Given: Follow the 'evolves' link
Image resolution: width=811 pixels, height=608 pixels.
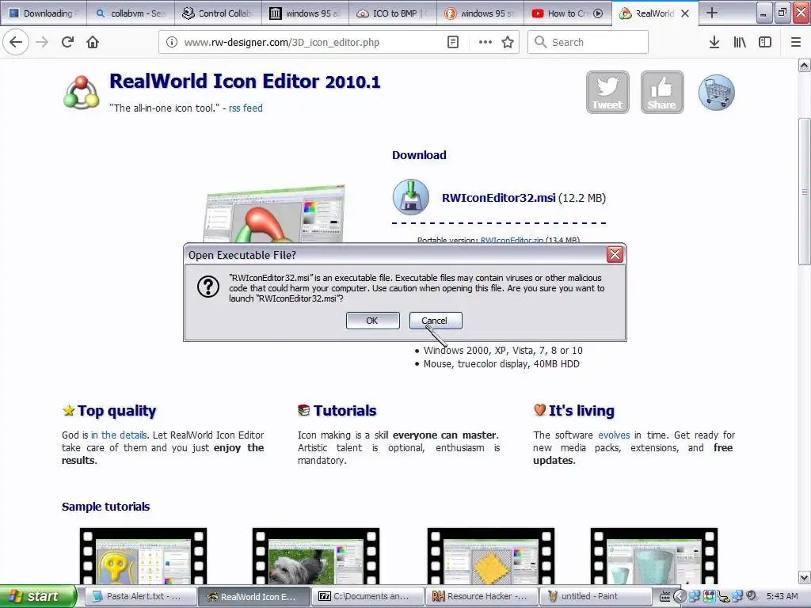Looking at the screenshot, I should [614, 435].
